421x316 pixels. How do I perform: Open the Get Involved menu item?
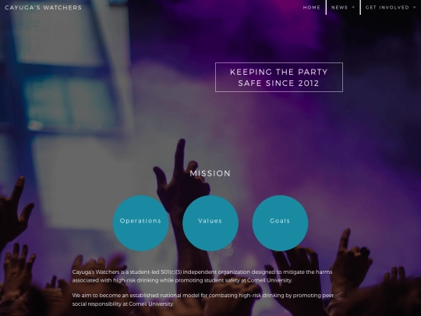(387, 8)
